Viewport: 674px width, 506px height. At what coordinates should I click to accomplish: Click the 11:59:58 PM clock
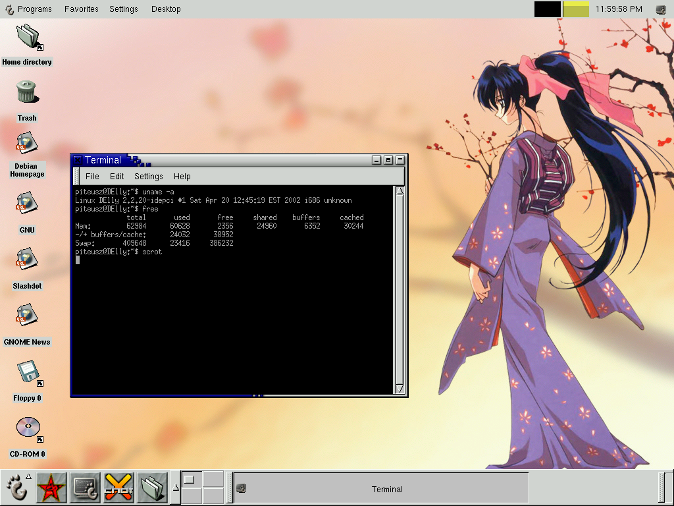click(619, 9)
